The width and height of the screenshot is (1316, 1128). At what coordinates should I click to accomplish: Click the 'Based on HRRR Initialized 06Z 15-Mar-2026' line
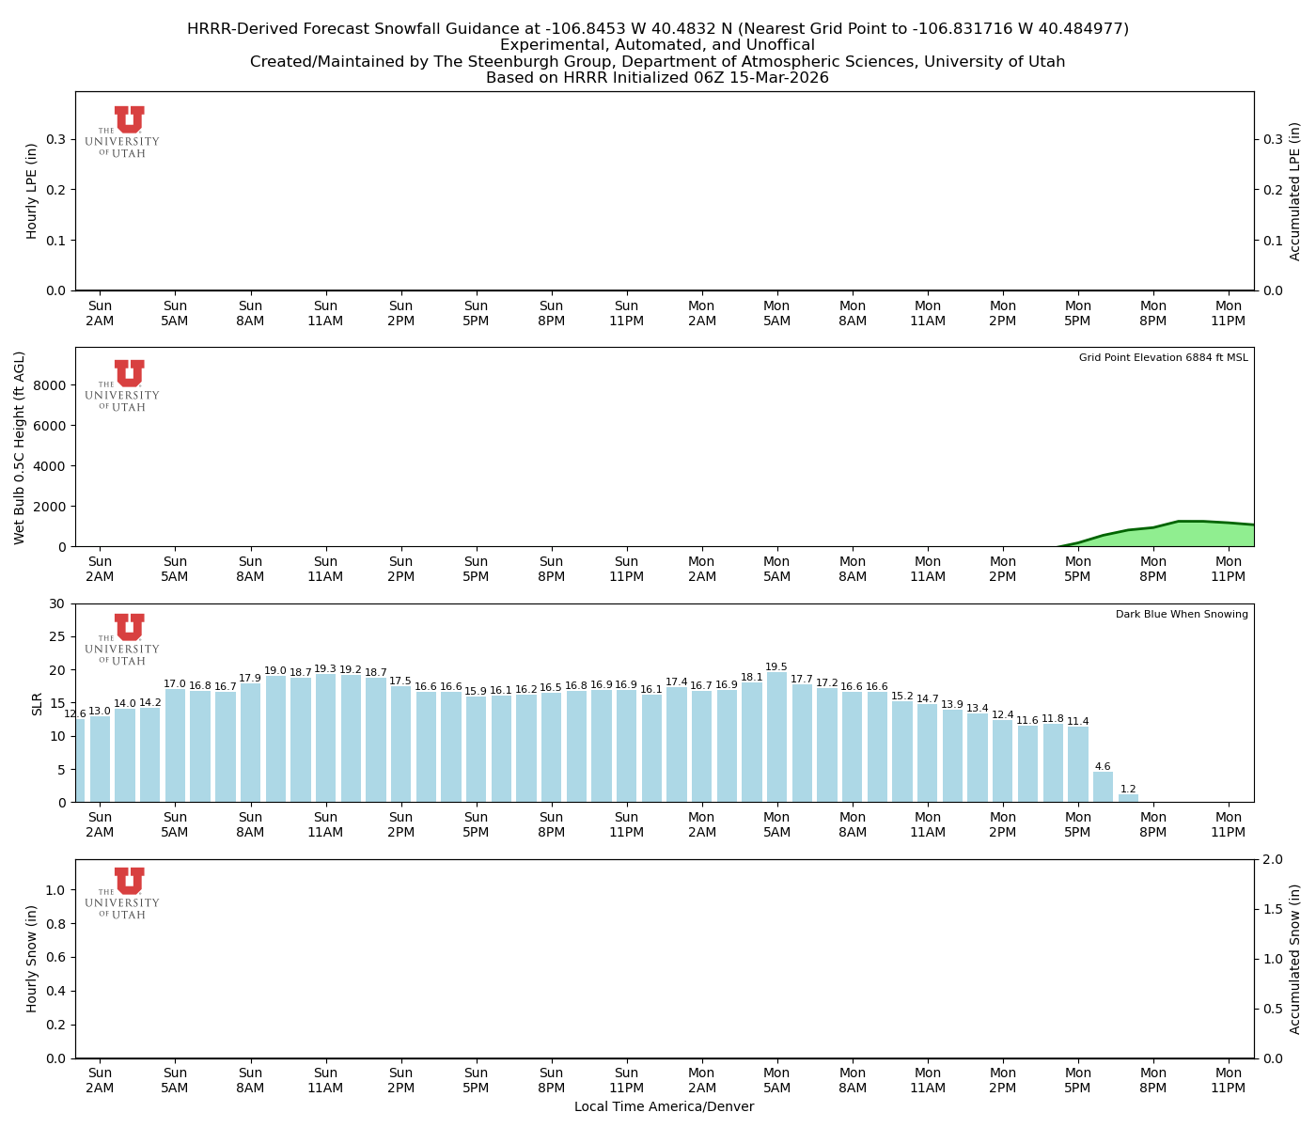(x=658, y=78)
